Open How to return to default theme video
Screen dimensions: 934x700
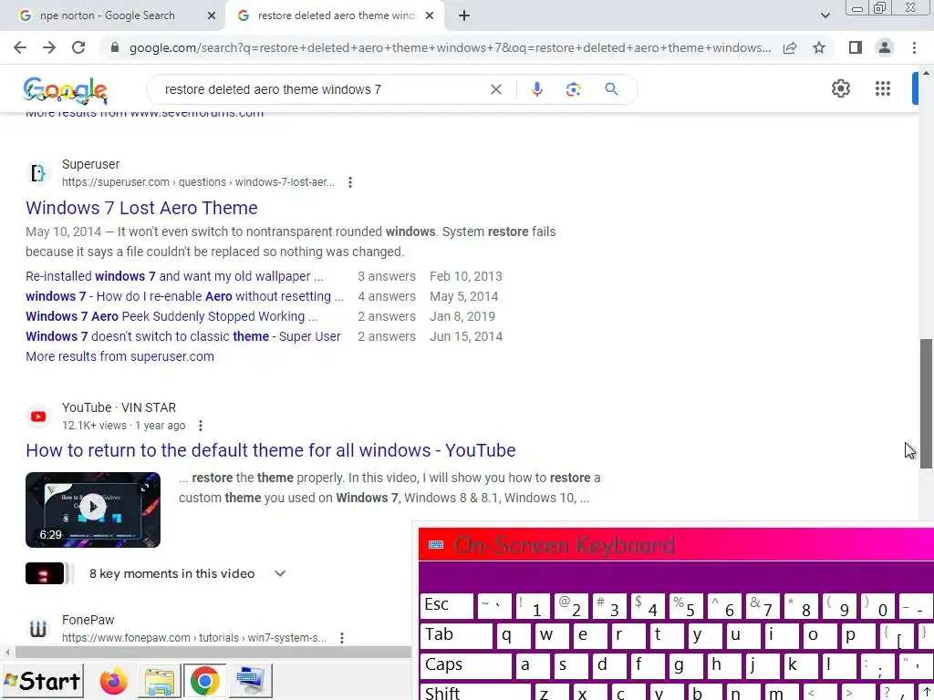click(270, 450)
